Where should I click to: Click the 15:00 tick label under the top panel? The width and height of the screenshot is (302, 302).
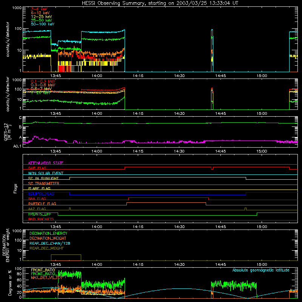[262, 76]
